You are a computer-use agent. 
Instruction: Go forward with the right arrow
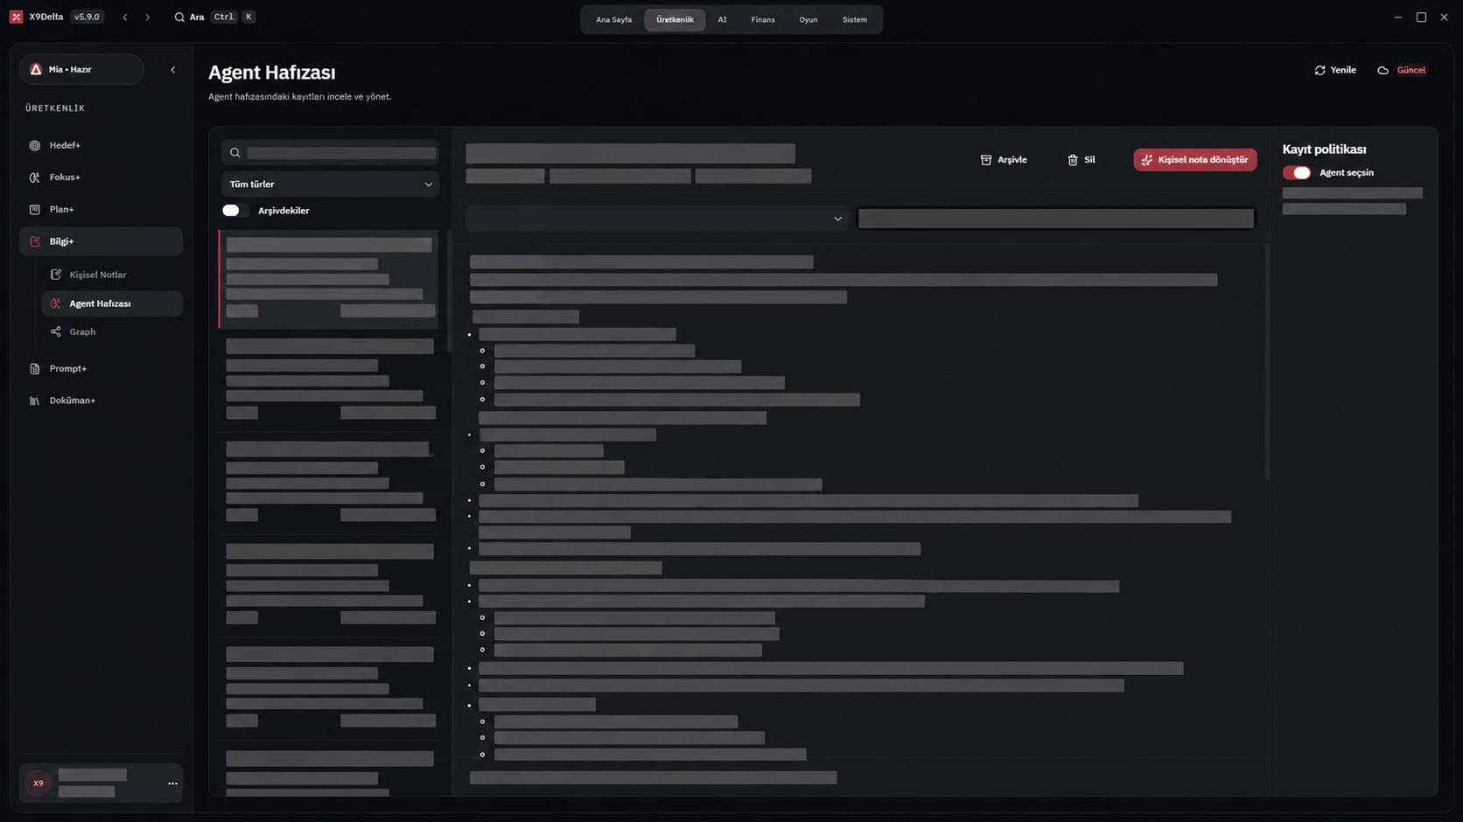click(147, 17)
